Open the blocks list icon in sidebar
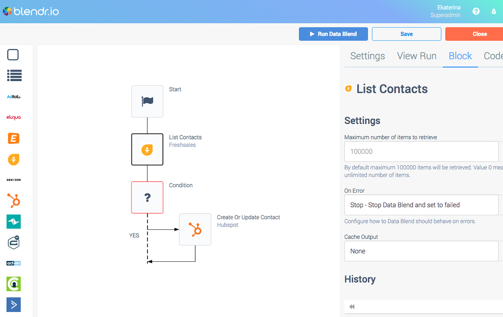503x317 pixels. coord(14,75)
